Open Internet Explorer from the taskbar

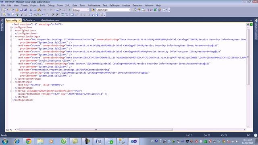pos(17,141)
